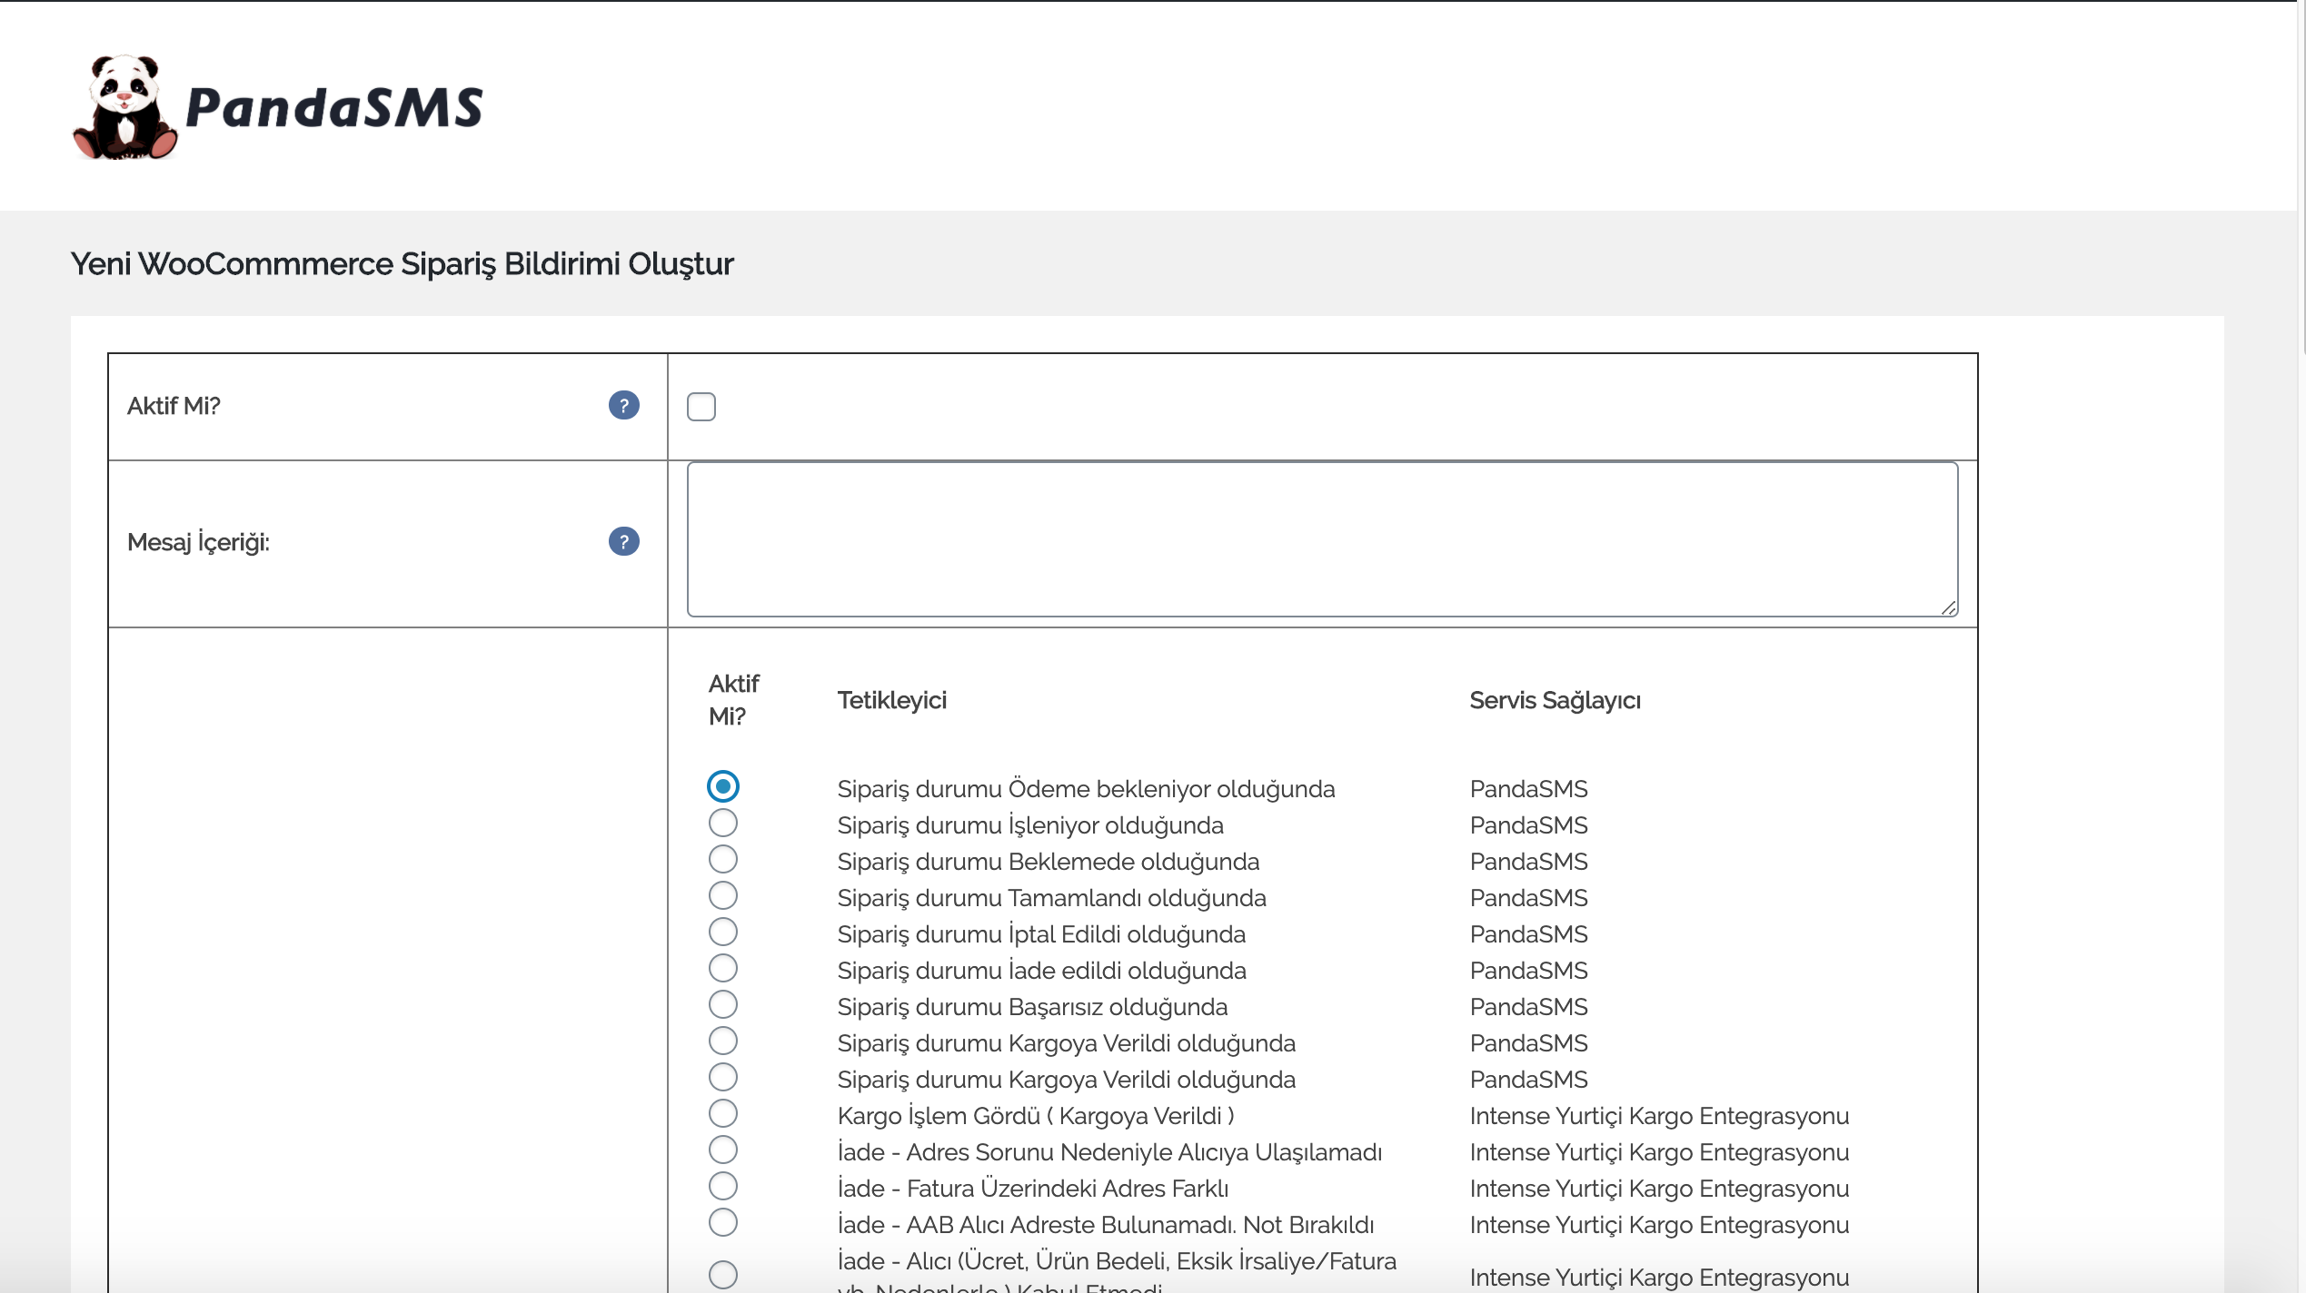Click the Servis Sağlayıcı column header
The height and width of the screenshot is (1293, 2306).
pyautogui.click(x=1555, y=700)
